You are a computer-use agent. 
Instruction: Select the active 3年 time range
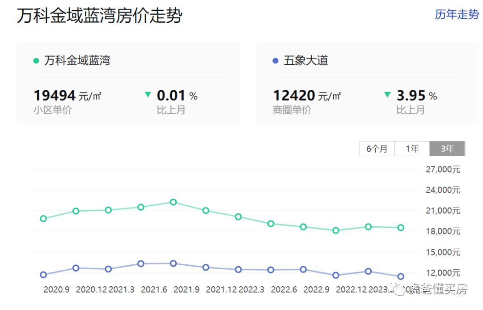coord(447,149)
